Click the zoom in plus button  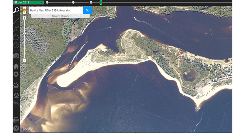point(25,18)
